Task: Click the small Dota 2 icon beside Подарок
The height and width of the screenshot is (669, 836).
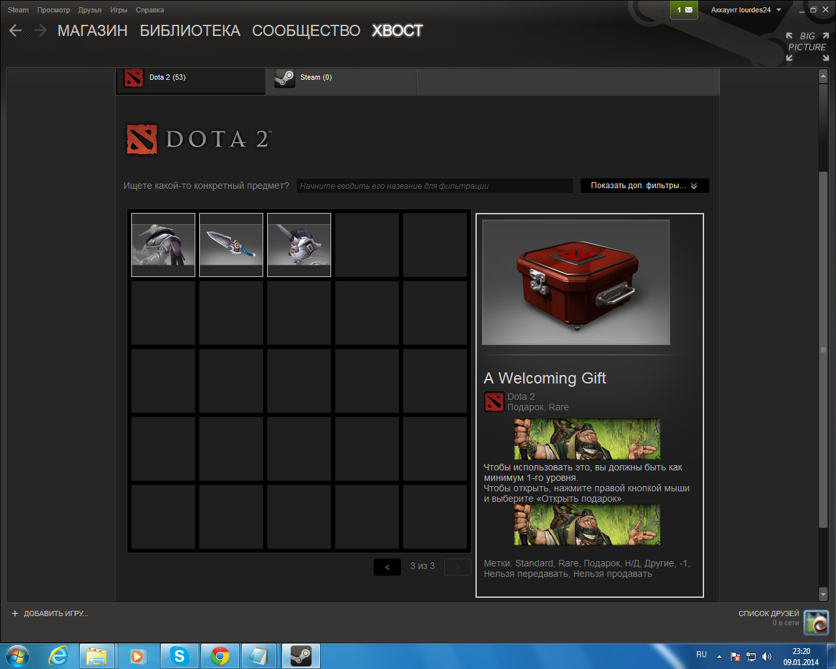Action: point(494,402)
